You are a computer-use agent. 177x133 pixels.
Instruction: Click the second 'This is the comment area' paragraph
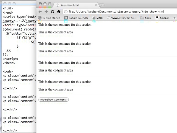pyautogui.click(x=55, y=51)
